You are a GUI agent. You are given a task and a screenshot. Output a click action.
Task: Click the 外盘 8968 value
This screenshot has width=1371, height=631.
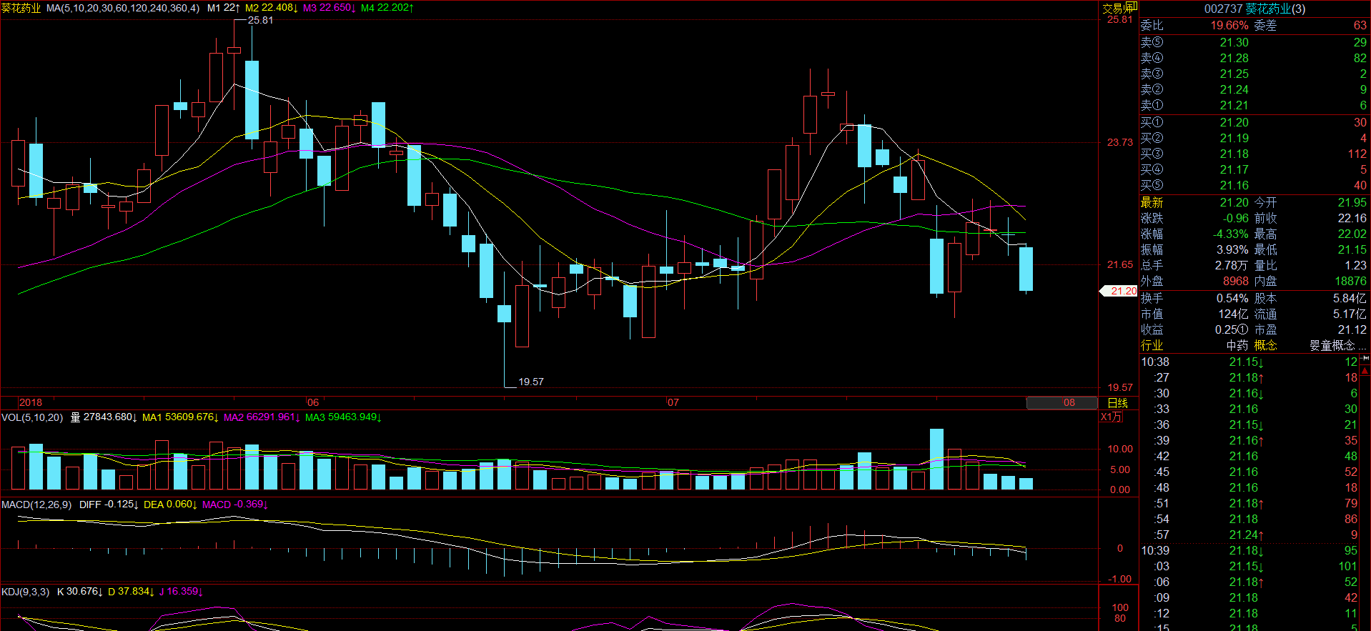(1236, 281)
